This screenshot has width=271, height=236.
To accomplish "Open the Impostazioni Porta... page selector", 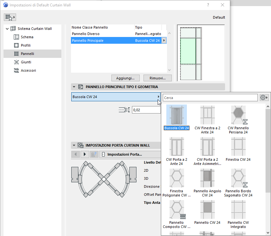I will [x=130, y=154].
